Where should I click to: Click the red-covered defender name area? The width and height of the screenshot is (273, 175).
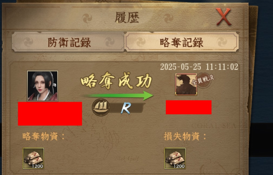point(189,107)
